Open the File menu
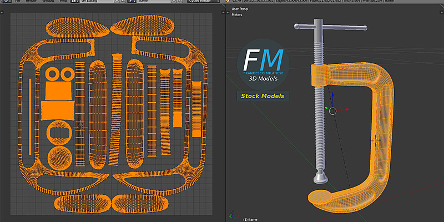 [x=18, y=1]
